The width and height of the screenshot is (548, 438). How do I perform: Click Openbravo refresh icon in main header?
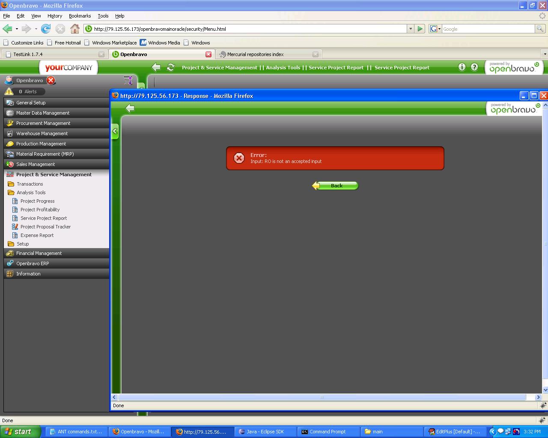(x=171, y=67)
